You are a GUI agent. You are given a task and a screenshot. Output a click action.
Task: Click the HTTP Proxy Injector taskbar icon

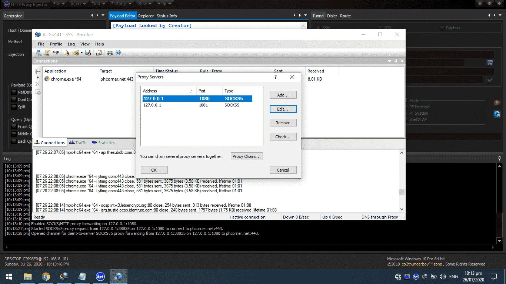coord(100,277)
